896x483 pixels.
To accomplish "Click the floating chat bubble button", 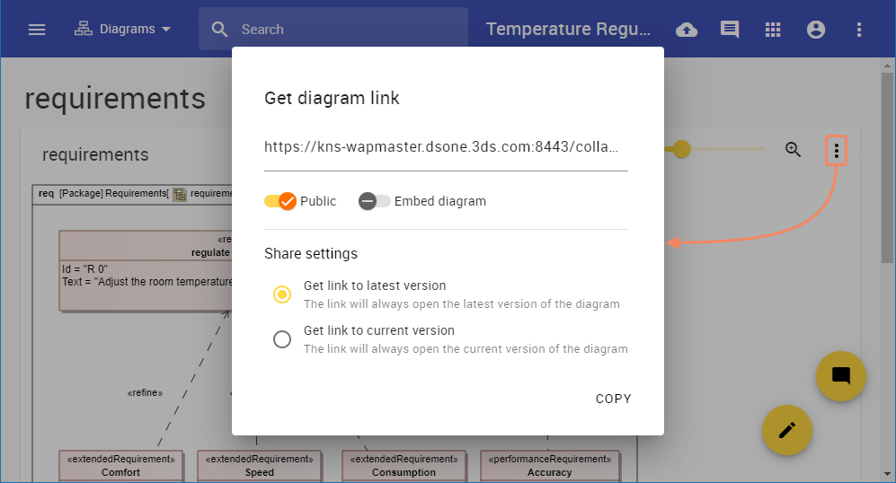I will click(x=840, y=375).
